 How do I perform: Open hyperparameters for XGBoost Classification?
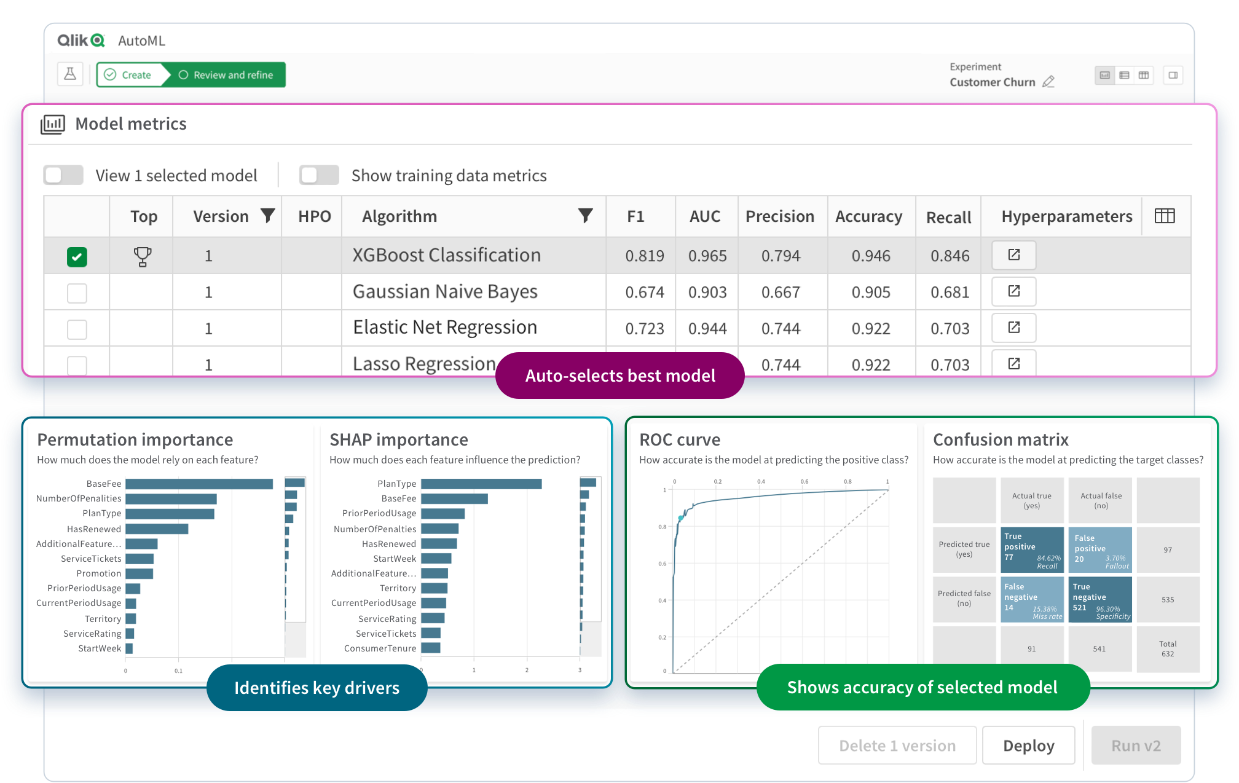coord(1013,255)
